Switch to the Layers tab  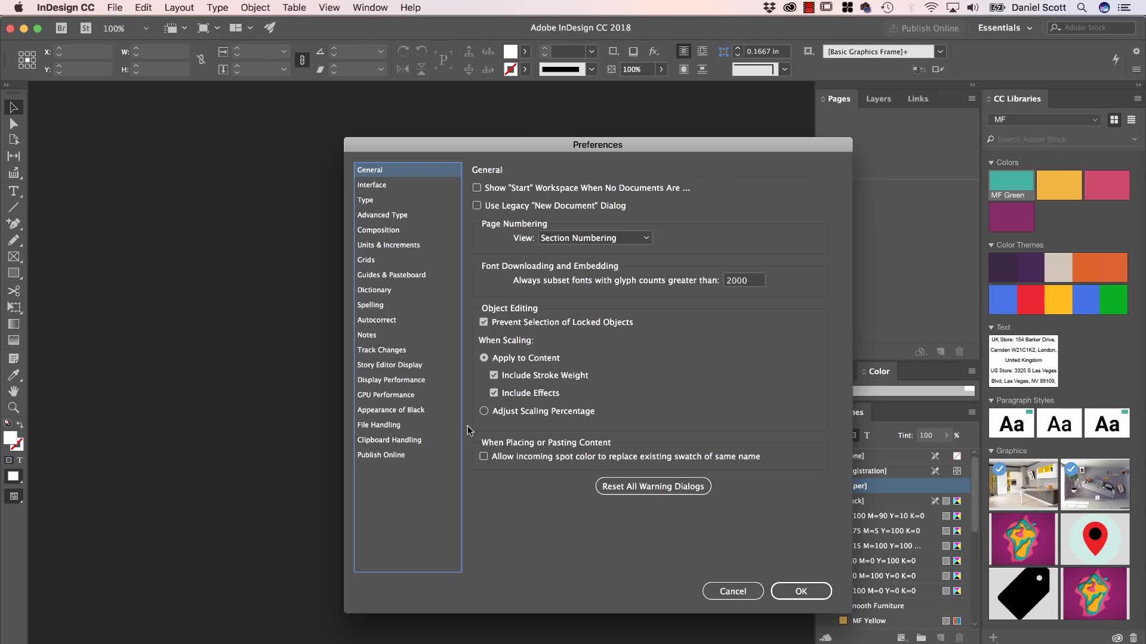878,99
